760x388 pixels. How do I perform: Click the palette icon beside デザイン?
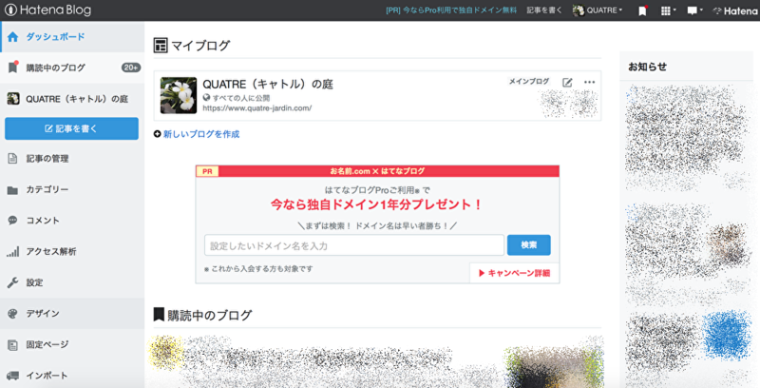point(13,313)
